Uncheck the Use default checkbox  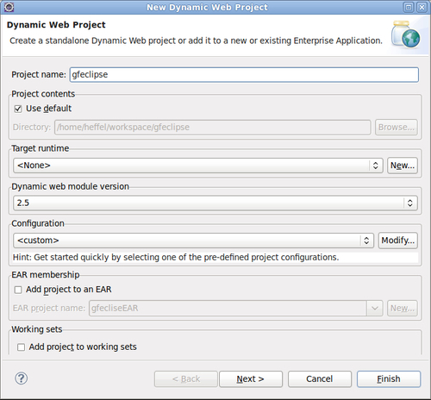[x=18, y=109]
